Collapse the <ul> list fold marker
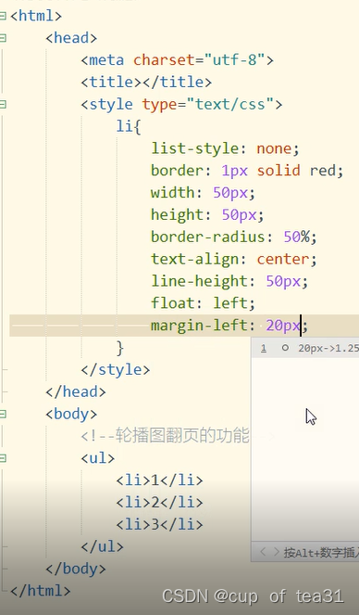 pyautogui.click(x=3, y=457)
